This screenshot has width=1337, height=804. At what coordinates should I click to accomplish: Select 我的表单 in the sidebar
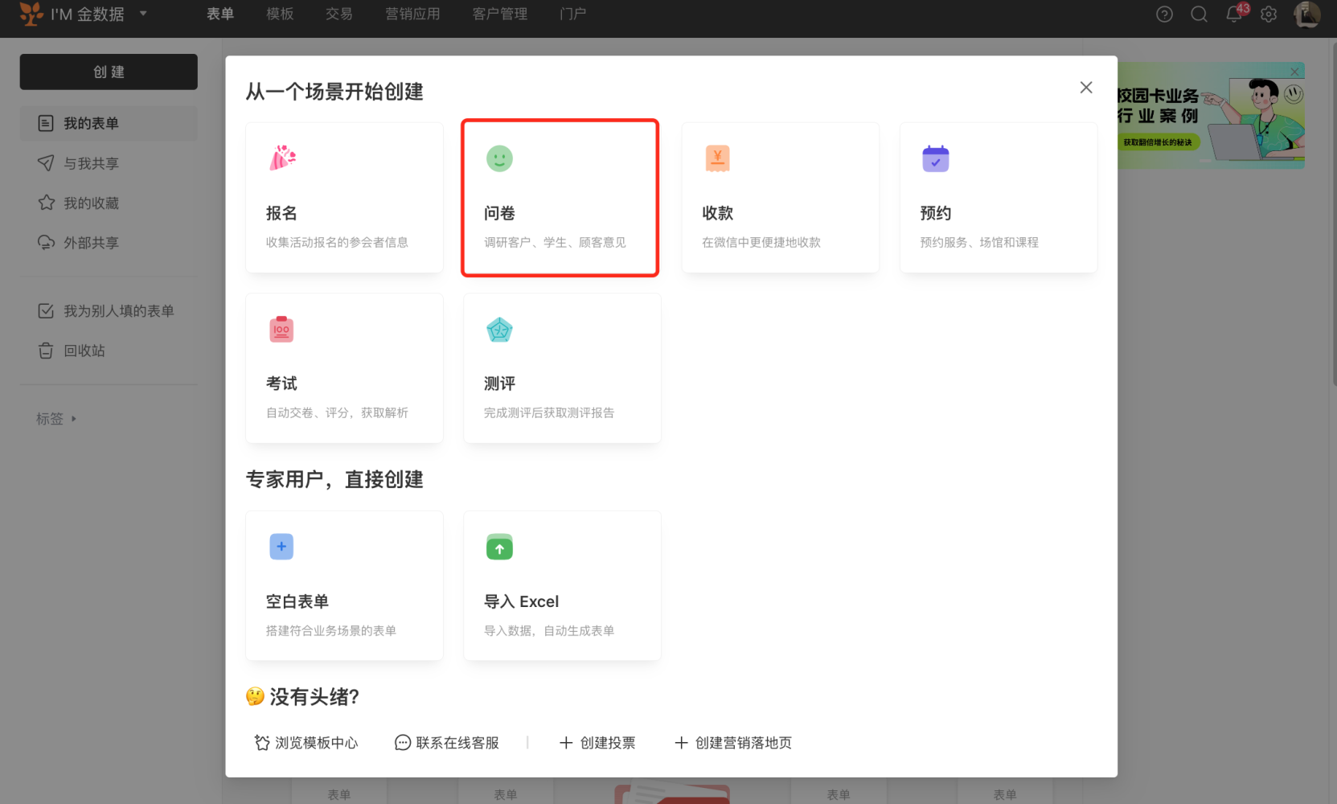click(x=109, y=123)
